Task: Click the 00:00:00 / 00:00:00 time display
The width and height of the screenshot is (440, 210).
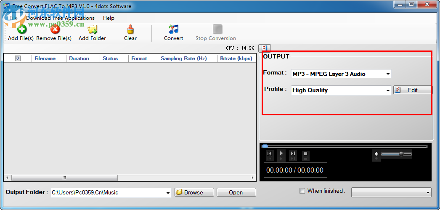Action: [295, 170]
